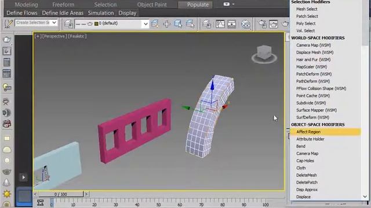
Task: Click Select Objects in Current Layer icon
Action: (178, 24)
